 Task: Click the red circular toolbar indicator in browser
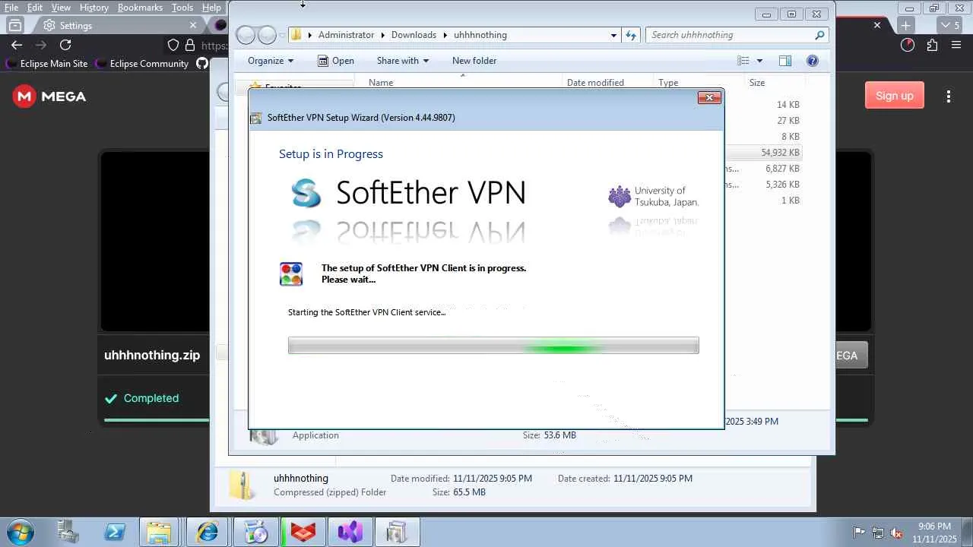pos(907,45)
